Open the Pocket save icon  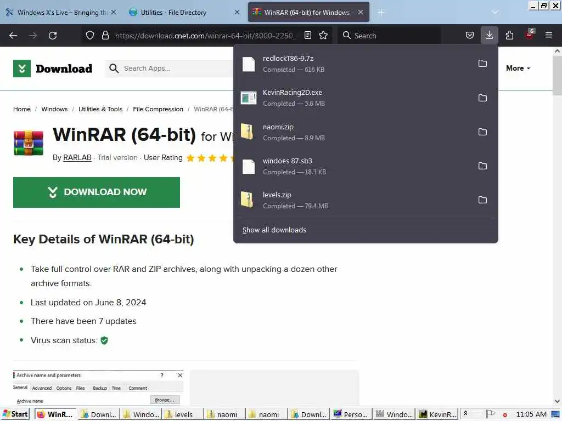(x=470, y=36)
